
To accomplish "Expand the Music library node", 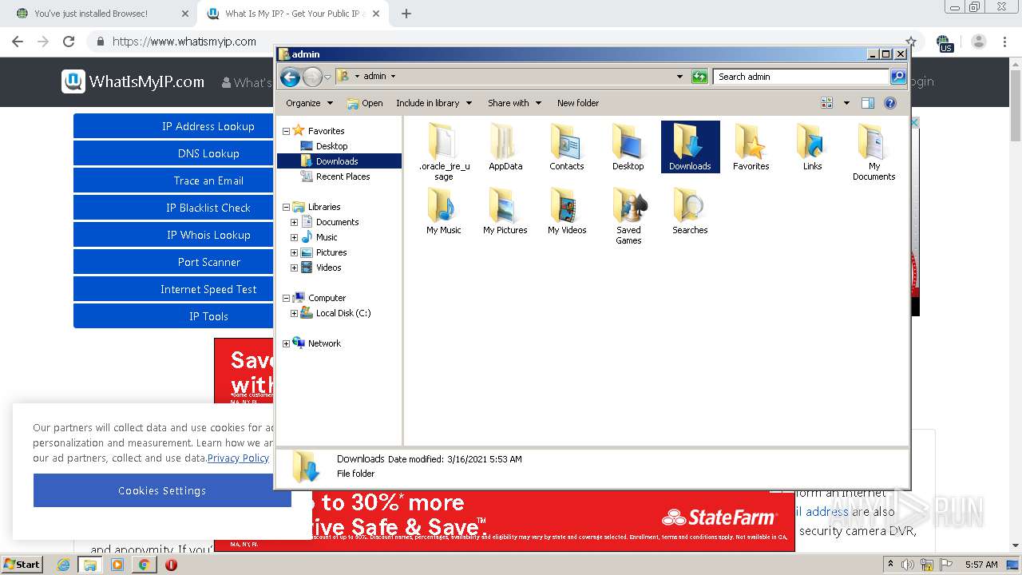I will pyautogui.click(x=294, y=237).
